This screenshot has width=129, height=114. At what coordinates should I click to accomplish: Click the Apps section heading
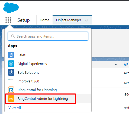pyautogui.click(x=12, y=46)
